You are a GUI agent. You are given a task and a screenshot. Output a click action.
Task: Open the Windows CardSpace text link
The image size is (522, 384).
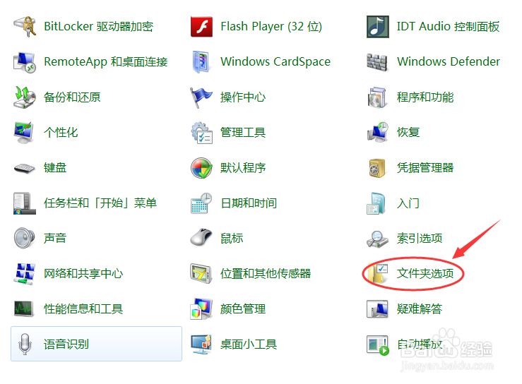[275, 61]
